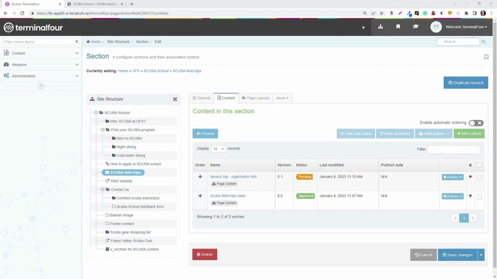The height and width of the screenshot is (279, 497).
Task: Click the sitemap icon in top header
Action: (380, 27)
